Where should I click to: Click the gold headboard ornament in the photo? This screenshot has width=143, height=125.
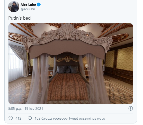click(67, 59)
